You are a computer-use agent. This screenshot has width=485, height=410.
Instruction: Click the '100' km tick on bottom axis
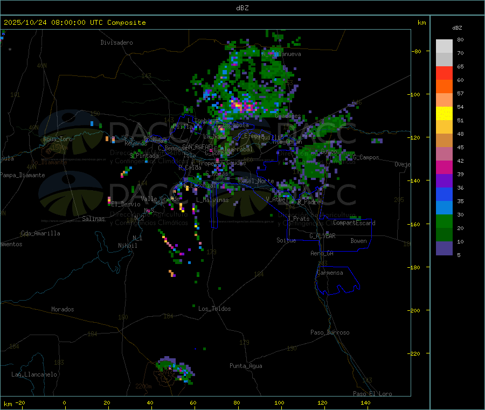pos(279,402)
